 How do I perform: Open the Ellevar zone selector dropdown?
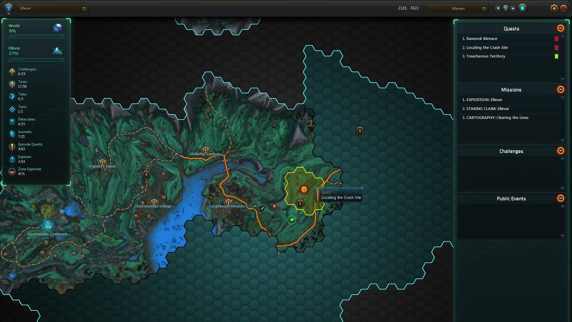point(53,8)
